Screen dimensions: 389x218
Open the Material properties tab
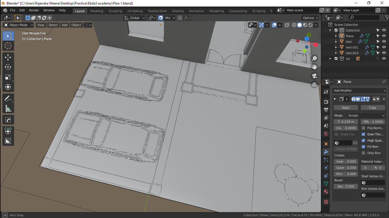point(326,192)
